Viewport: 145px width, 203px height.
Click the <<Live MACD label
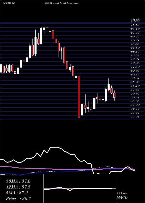122,195
